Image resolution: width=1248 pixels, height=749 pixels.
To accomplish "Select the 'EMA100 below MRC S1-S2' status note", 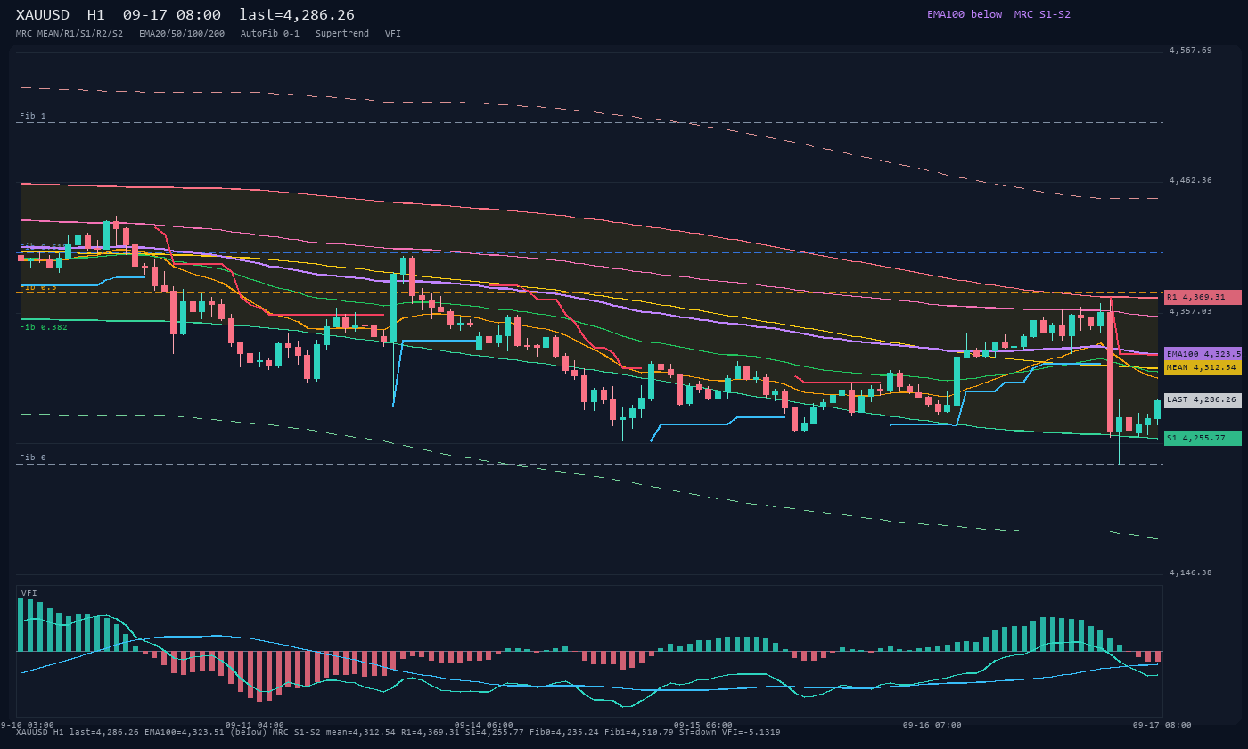I will [x=998, y=14].
